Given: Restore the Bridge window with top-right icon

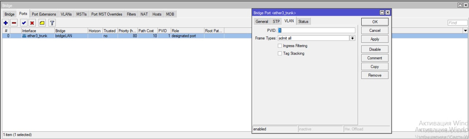Looking at the screenshot, I should coord(461,5).
